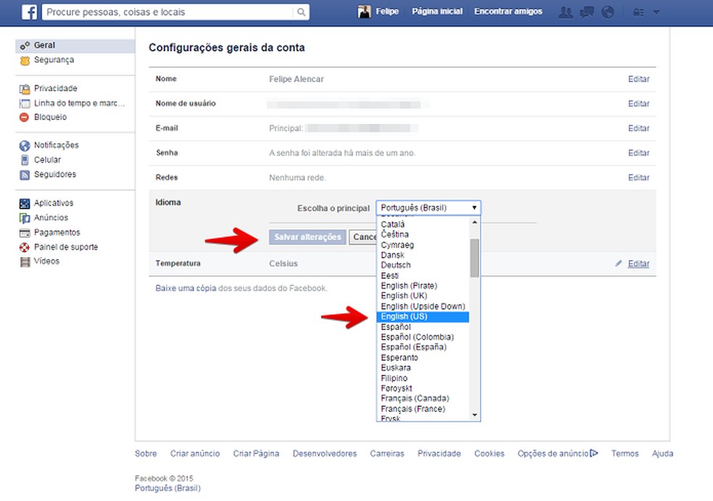Open Felipe's profile picture thumbnail
The height and width of the screenshot is (501, 713).
[x=364, y=12]
